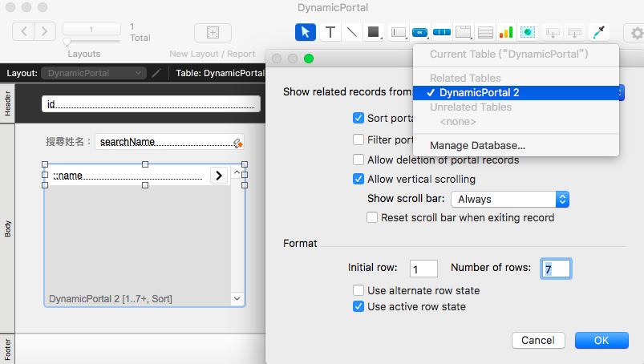This screenshot has width=644, height=364.
Task: Click the Cancel button
Action: (538, 340)
